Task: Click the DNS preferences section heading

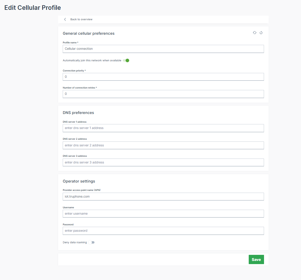Action: (x=78, y=113)
